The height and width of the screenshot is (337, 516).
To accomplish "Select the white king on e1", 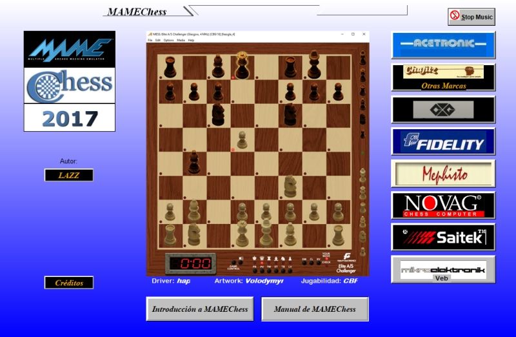I will tap(266, 233).
